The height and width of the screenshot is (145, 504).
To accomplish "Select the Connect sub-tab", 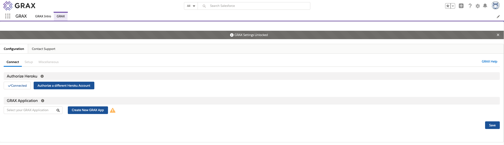I will (x=13, y=62).
